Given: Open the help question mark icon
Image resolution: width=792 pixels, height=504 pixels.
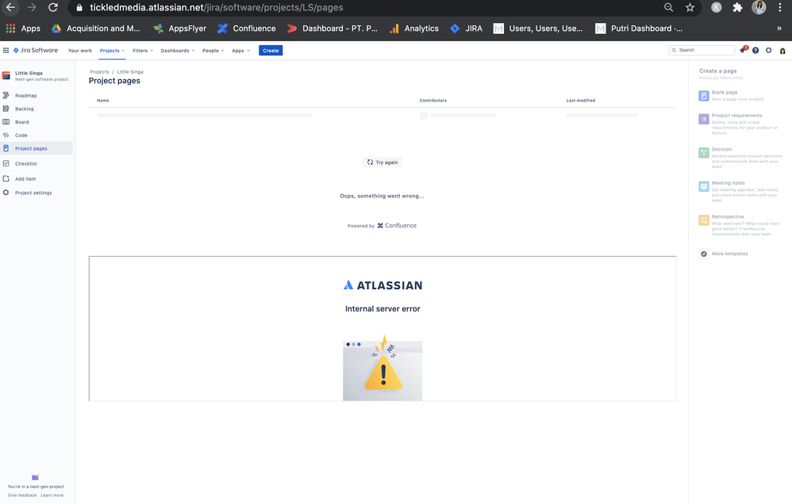Looking at the screenshot, I should pyautogui.click(x=755, y=51).
